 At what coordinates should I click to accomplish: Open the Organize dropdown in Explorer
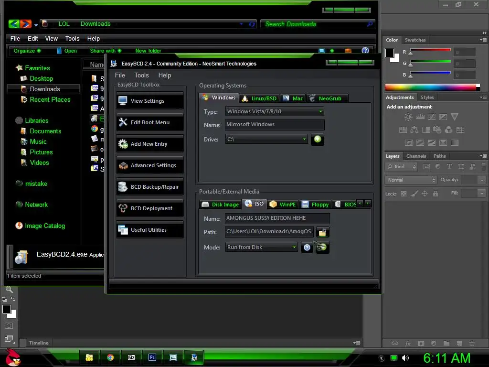27,51
